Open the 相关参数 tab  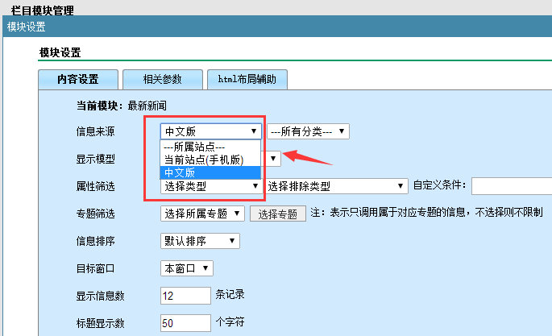(x=162, y=79)
